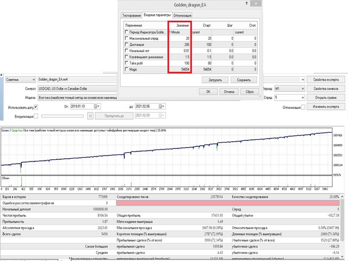Select the Начальный лот value 0.01
The height and width of the screenshot is (261, 348).
point(179,51)
